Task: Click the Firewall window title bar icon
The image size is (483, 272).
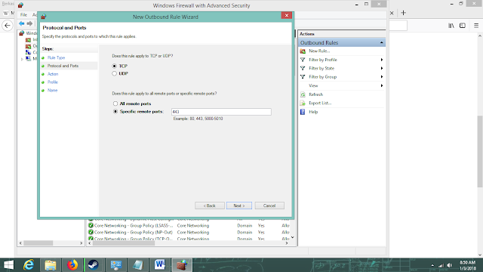Action: pos(20,5)
